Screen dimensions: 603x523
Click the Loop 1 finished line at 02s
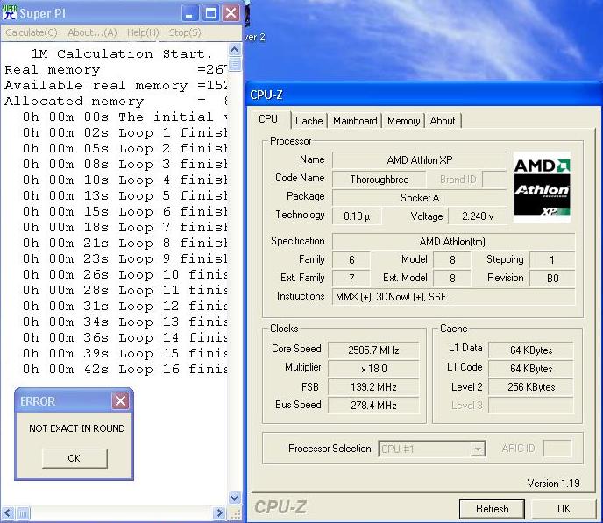point(124,133)
